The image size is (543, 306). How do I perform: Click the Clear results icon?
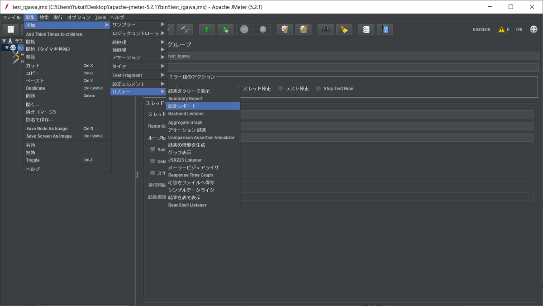(285, 29)
